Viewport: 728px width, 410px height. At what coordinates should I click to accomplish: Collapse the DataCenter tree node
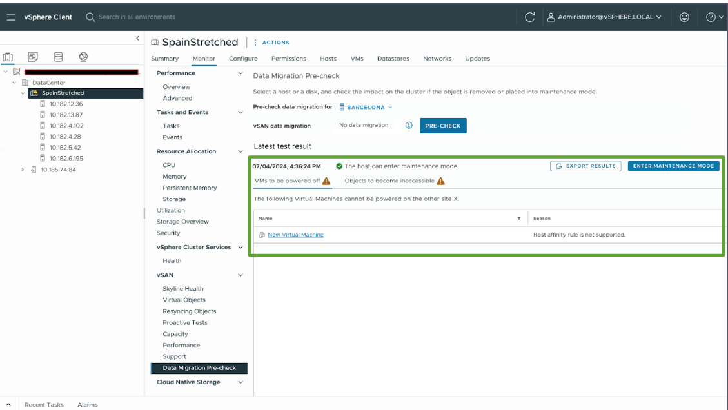tap(14, 83)
